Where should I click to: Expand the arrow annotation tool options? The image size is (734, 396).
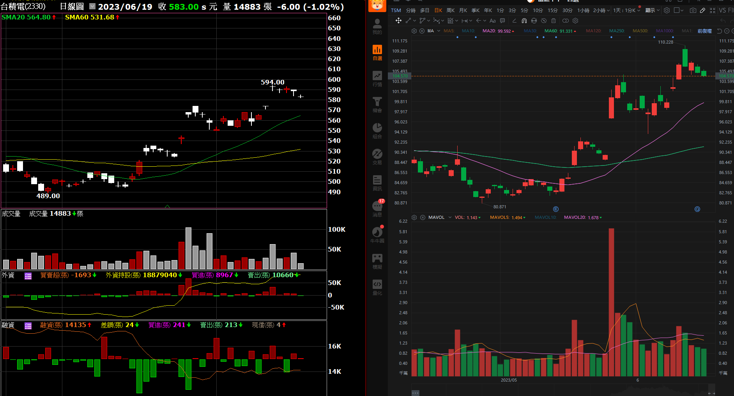click(x=485, y=21)
